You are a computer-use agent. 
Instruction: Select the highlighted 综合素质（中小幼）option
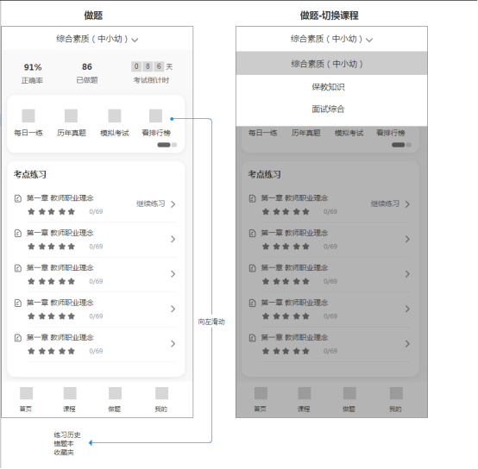[331, 63]
